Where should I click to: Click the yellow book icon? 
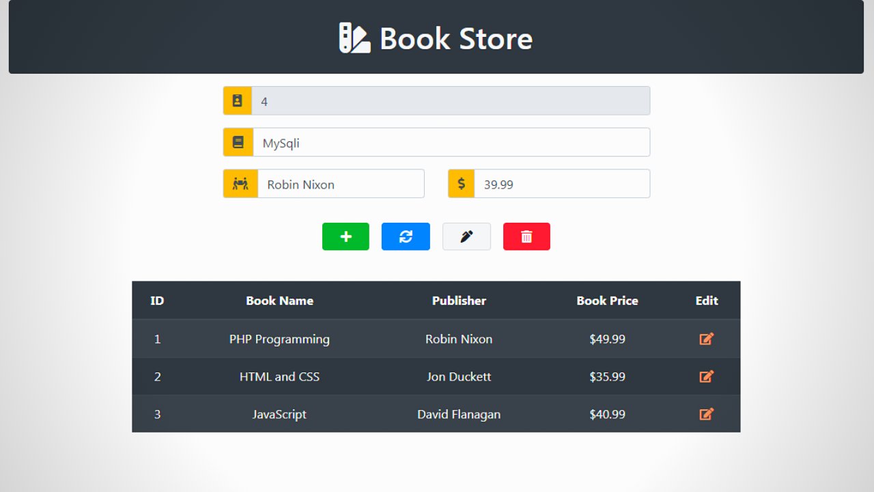click(238, 143)
